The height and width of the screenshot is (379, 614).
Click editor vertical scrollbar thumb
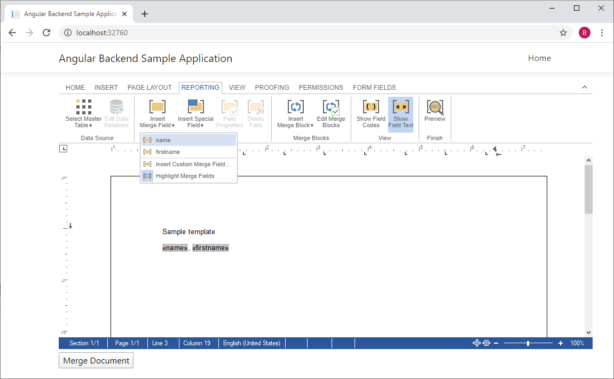588,189
